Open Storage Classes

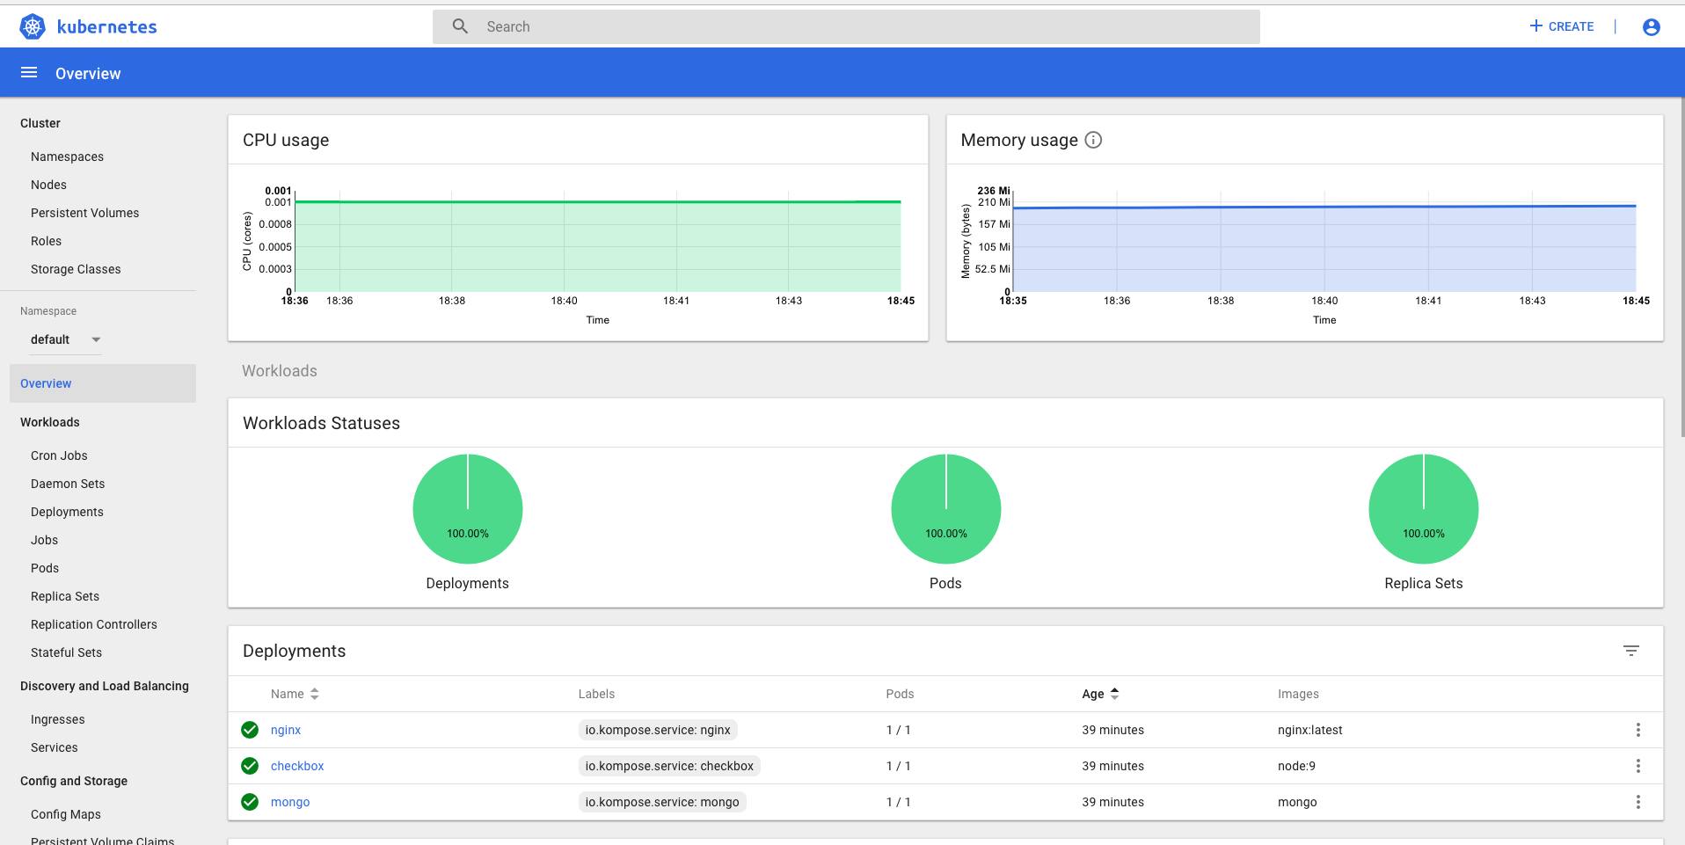pyautogui.click(x=76, y=269)
